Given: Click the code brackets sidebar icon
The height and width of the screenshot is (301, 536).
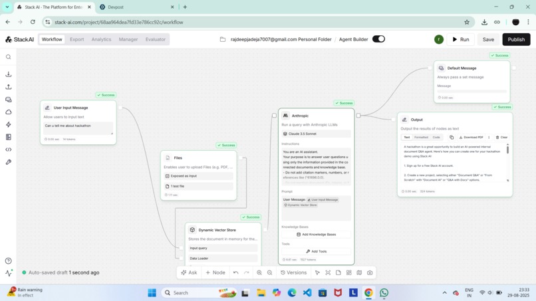Looking at the screenshot, I should click(x=9, y=150).
